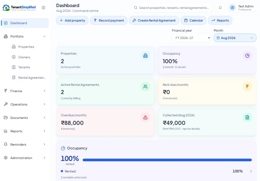
Task: Go to Dashboard in the sidebar
Action: click(x=25, y=23)
